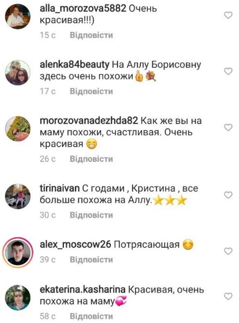The height and width of the screenshot is (323, 239).
Task: Reply to alla_morozova5882 via Відповісти
Action: (x=91, y=35)
